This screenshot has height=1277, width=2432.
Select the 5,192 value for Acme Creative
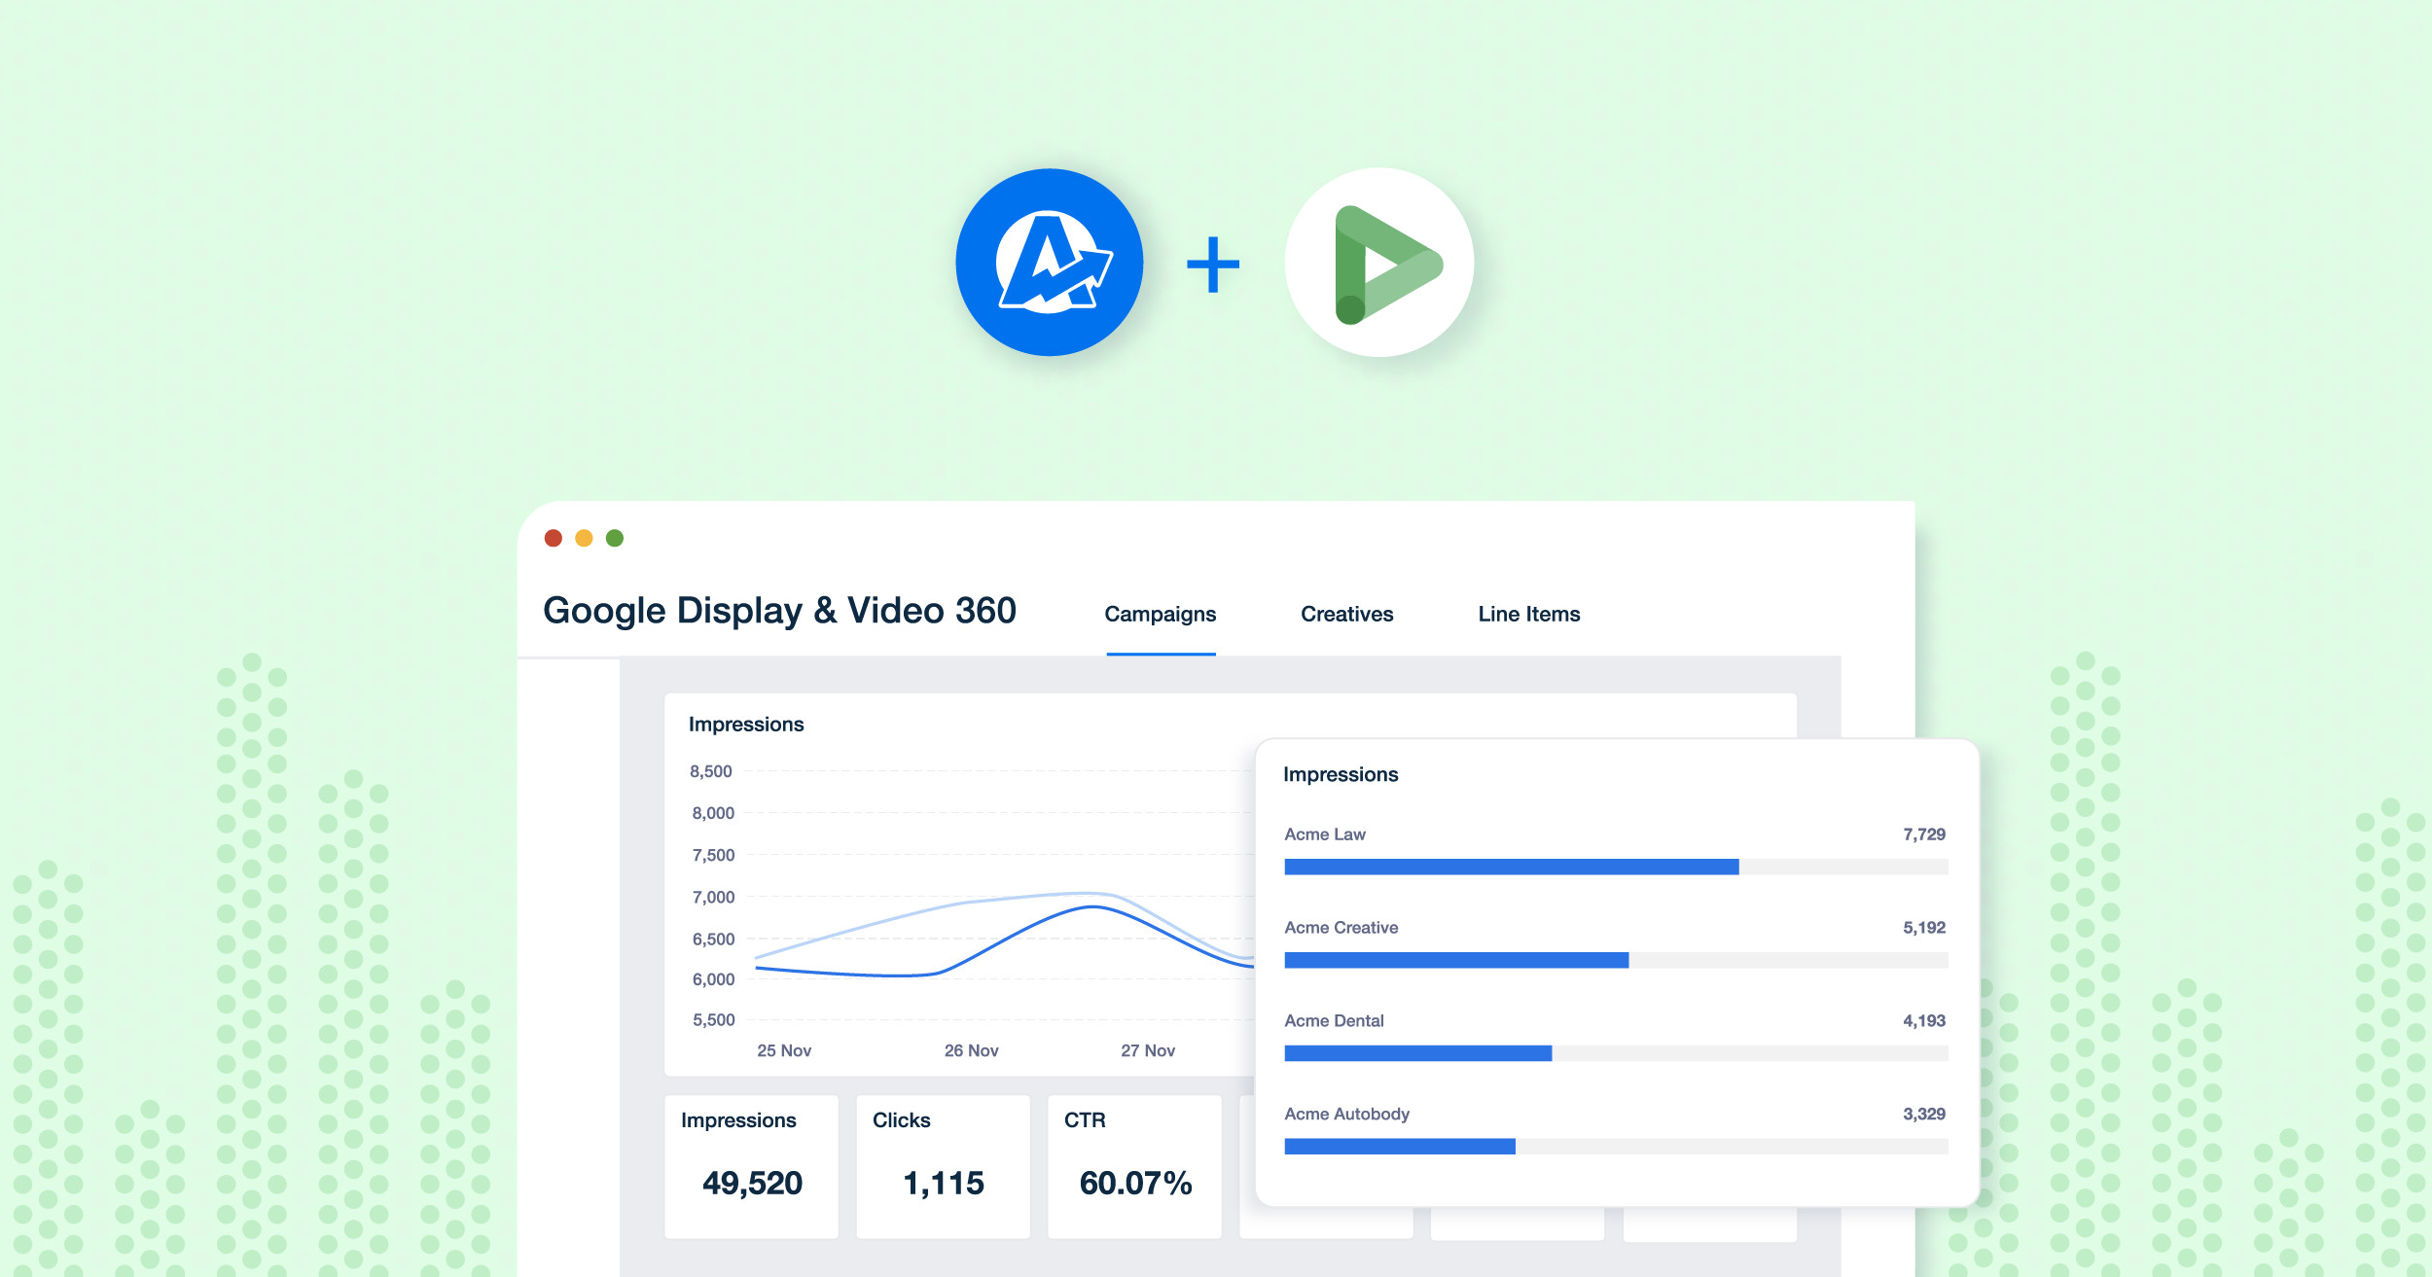[x=1924, y=928]
